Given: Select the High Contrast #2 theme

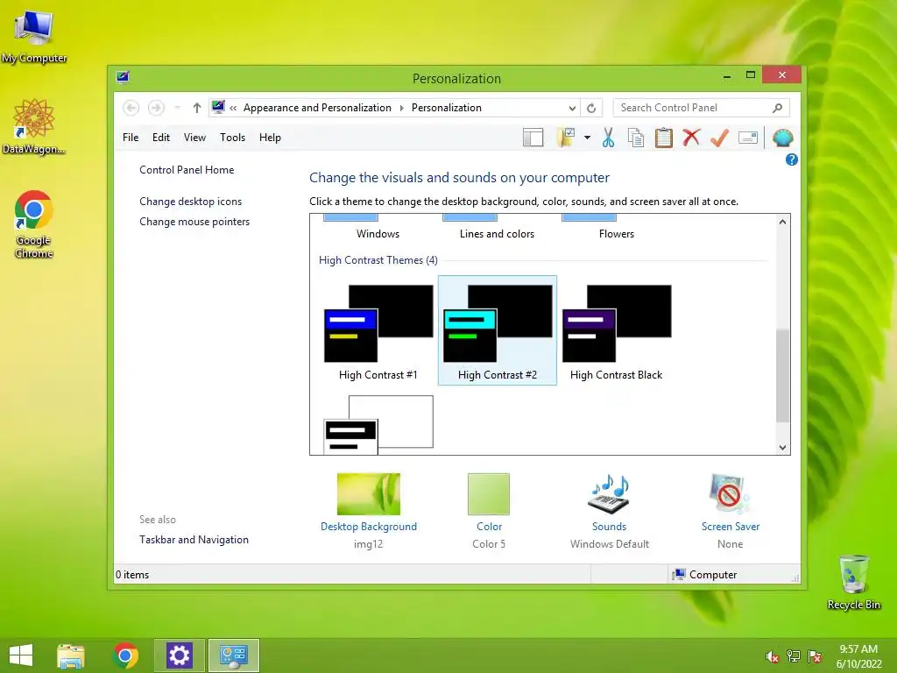Looking at the screenshot, I should coord(498,331).
